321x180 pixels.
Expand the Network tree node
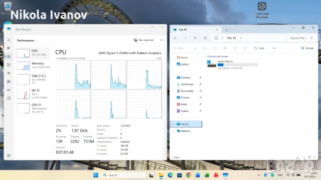point(174,131)
